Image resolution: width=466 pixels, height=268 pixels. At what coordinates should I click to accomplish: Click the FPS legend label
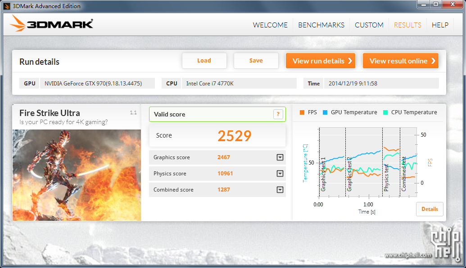point(312,112)
